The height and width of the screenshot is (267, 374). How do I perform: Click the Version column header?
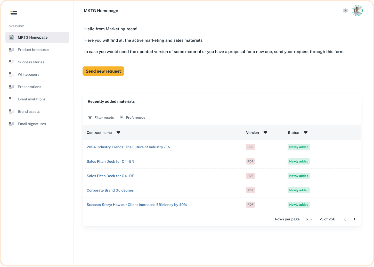point(252,133)
